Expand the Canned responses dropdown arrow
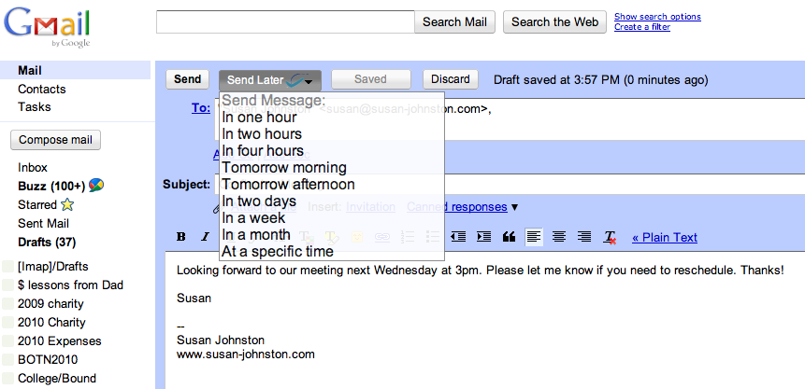This screenshot has height=389, width=805. pos(514,207)
